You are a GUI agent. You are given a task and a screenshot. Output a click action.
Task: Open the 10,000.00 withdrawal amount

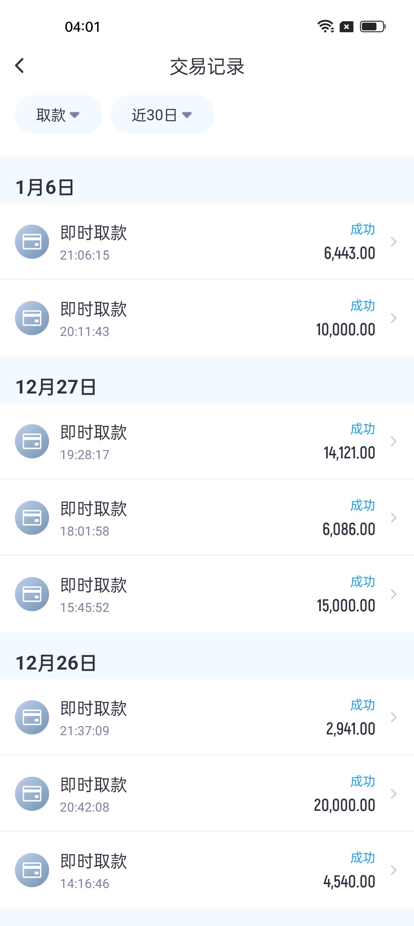[x=345, y=330]
